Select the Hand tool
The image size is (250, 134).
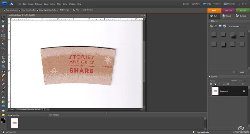(x=3, y=26)
